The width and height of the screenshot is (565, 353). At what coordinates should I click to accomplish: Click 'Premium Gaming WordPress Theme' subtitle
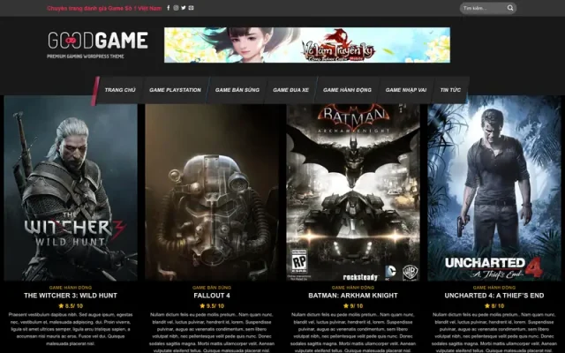[86, 56]
